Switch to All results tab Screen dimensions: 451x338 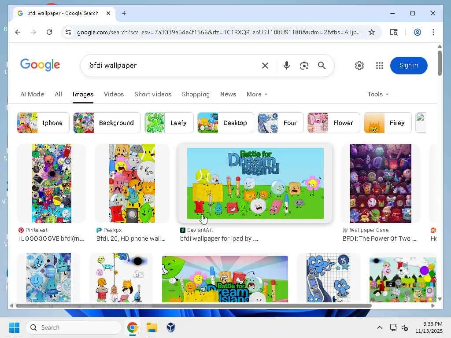[58, 94]
